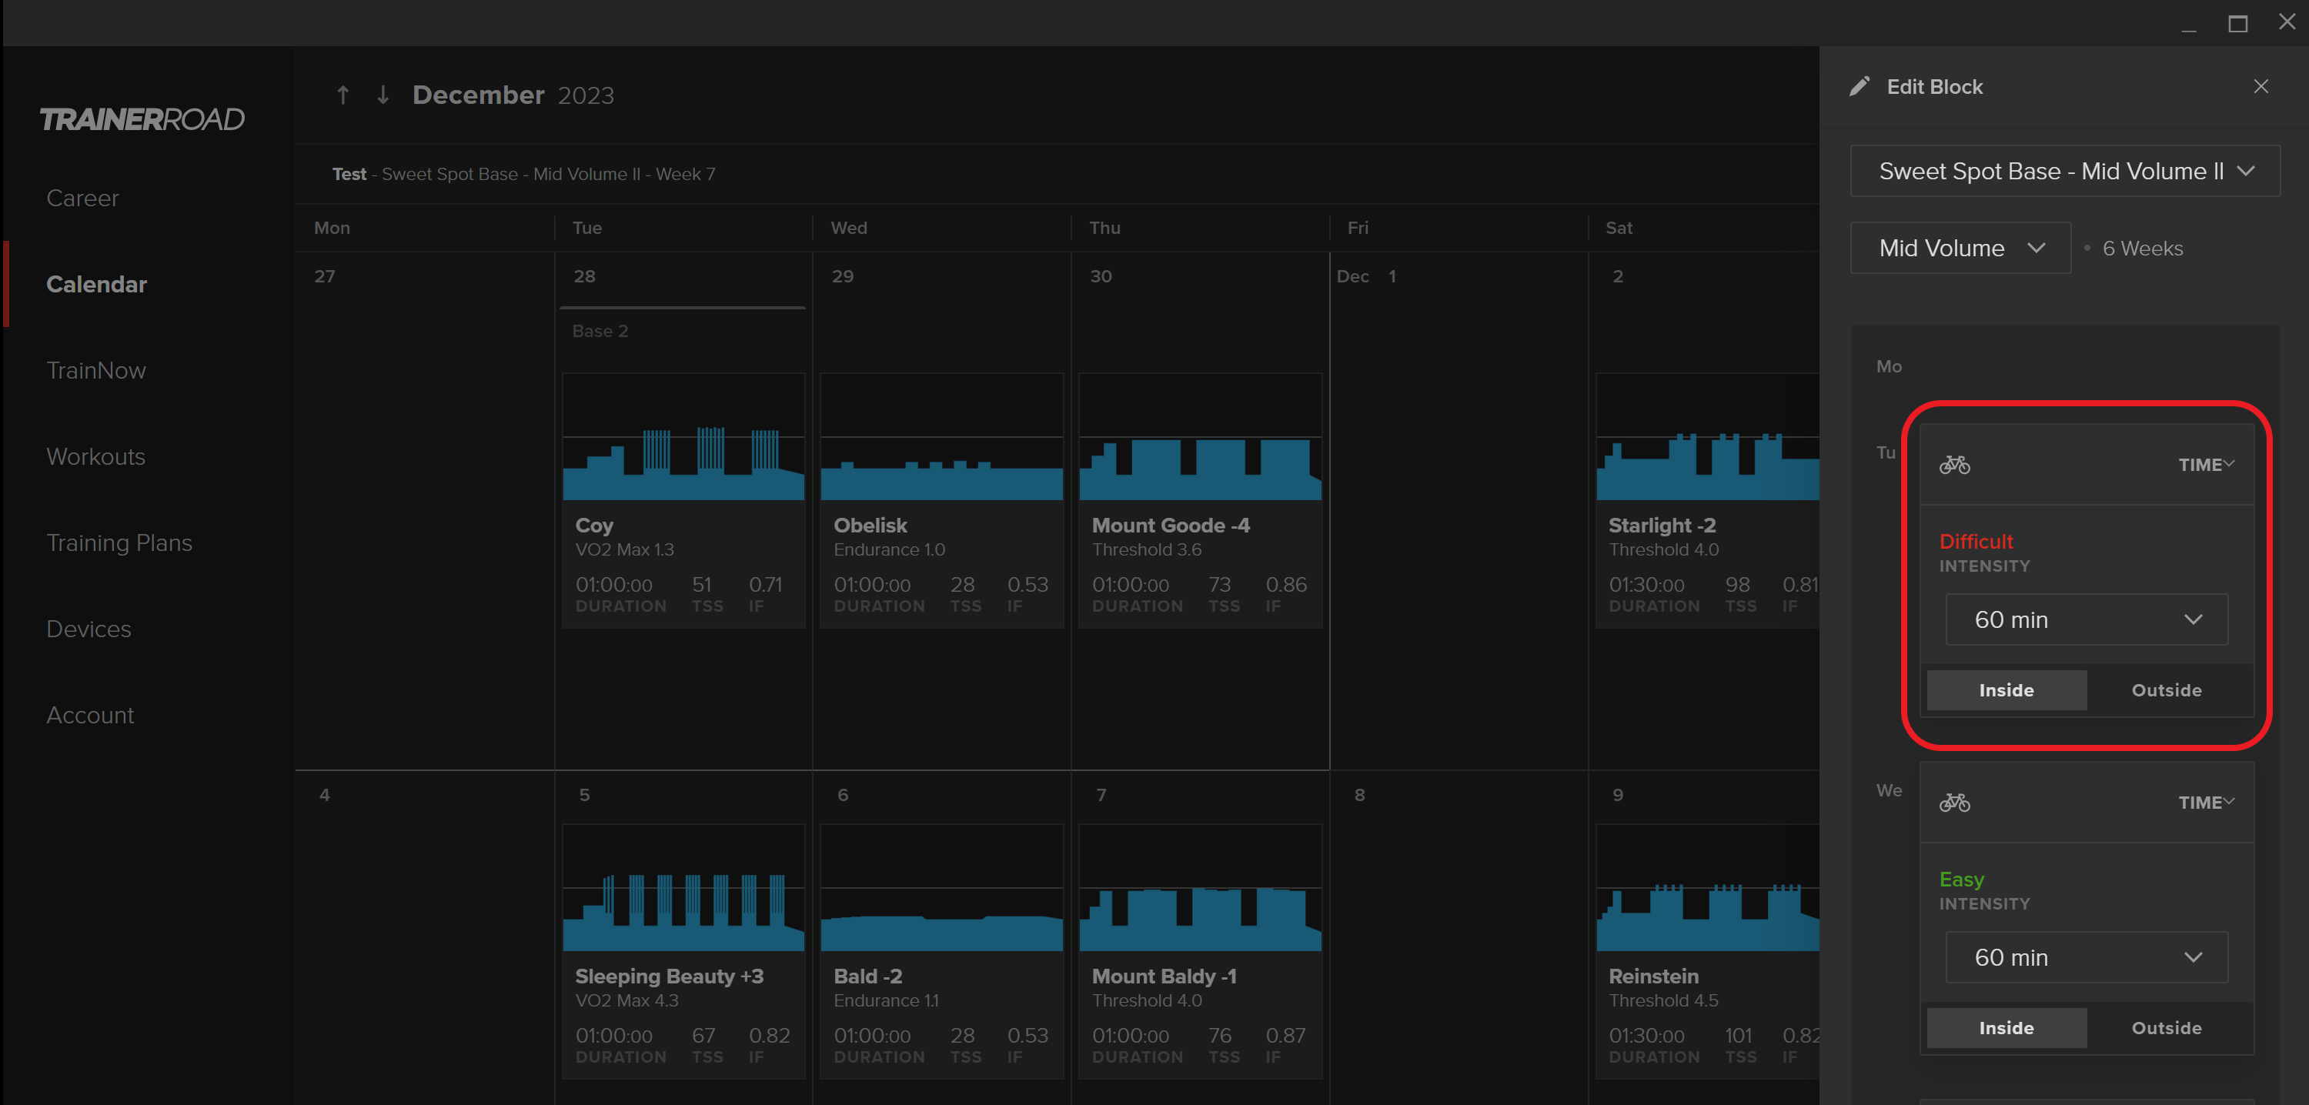Click the Edit Block pencil icon
Screen dimensions: 2309x1105
tap(1860, 86)
